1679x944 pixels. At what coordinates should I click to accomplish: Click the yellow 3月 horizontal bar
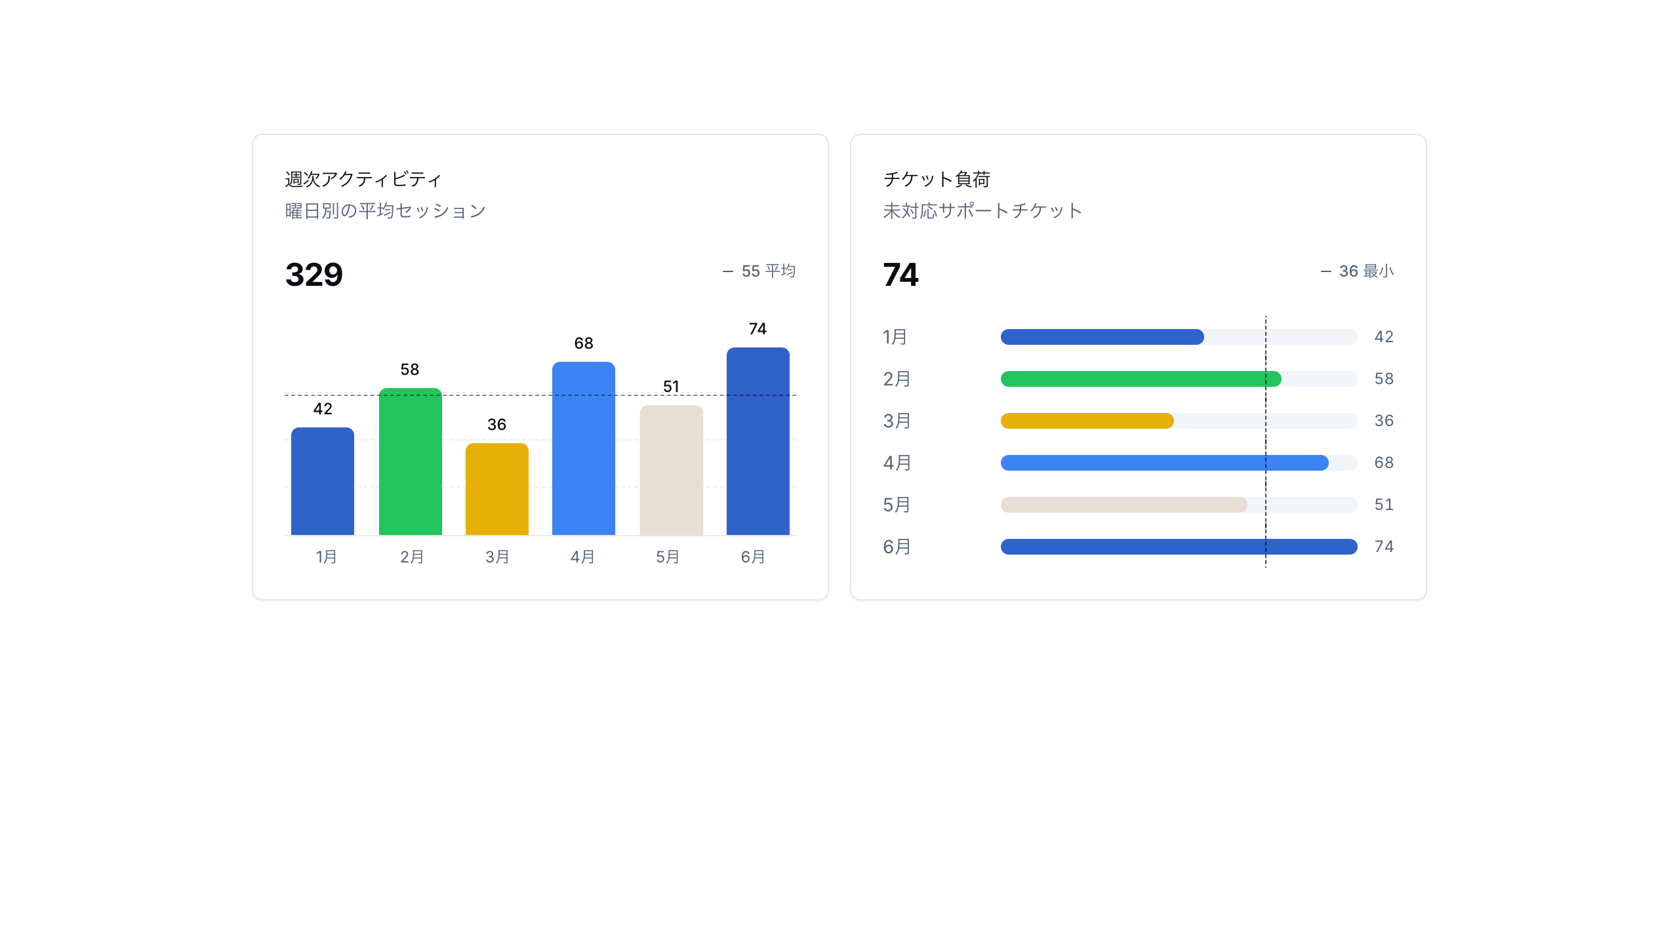coord(1087,421)
